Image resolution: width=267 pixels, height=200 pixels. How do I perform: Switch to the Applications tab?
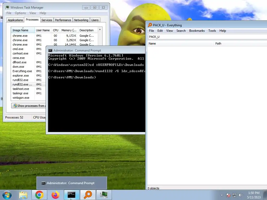coord(15,20)
